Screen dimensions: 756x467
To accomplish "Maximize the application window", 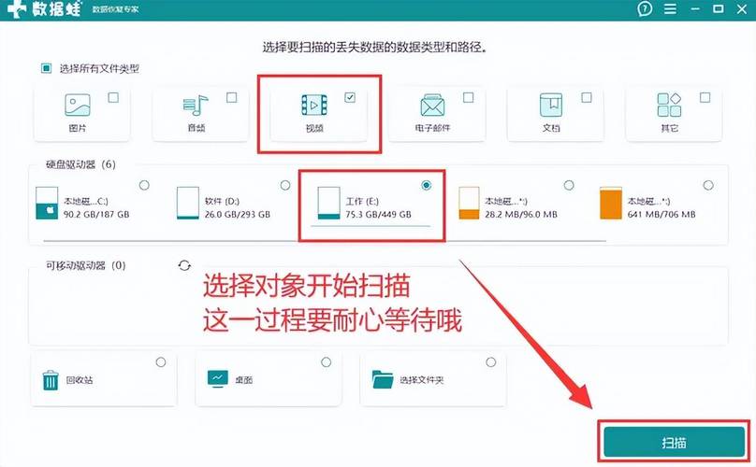I will pos(719,8).
